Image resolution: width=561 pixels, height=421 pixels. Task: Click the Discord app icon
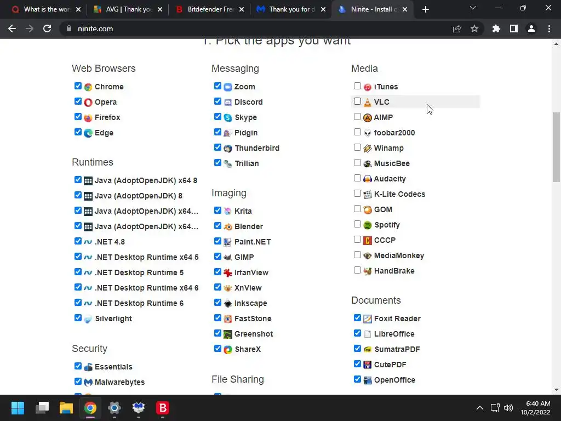pyautogui.click(x=228, y=103)
